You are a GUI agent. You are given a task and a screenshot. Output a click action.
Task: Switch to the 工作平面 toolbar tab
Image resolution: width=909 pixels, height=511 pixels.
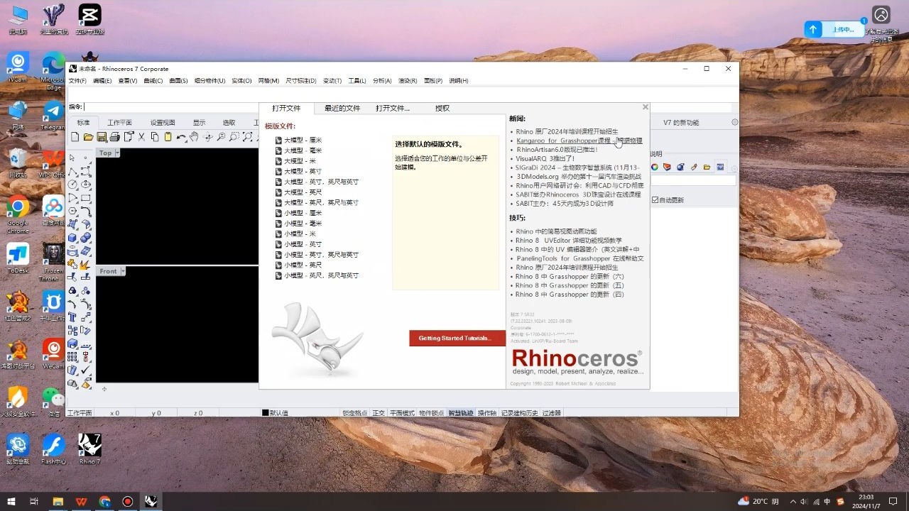tap(119, 122)
